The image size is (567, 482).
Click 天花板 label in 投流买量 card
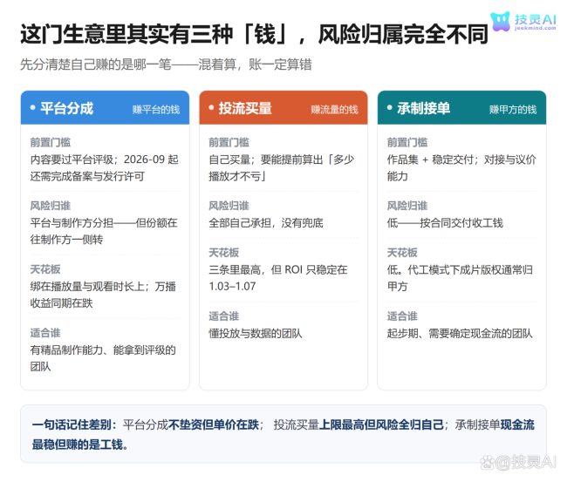[224, 253]
